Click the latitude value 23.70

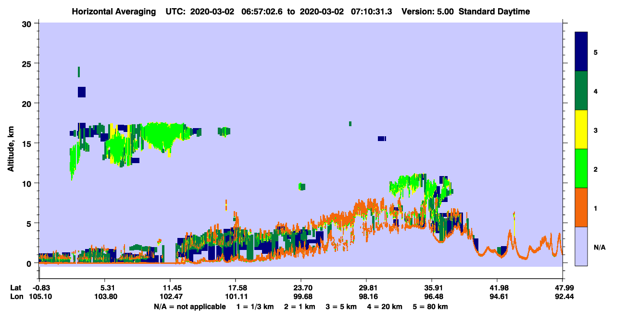(x=300, y=288)
